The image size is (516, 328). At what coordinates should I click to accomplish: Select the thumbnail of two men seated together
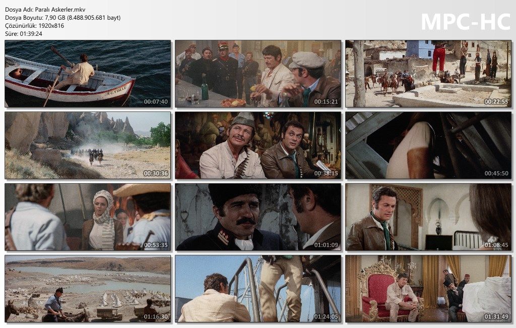pos(258,145)
